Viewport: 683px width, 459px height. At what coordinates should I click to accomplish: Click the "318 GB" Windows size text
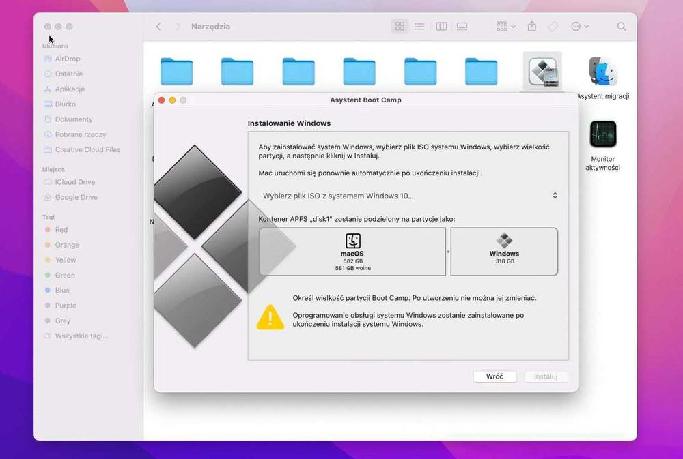(505, 261)
